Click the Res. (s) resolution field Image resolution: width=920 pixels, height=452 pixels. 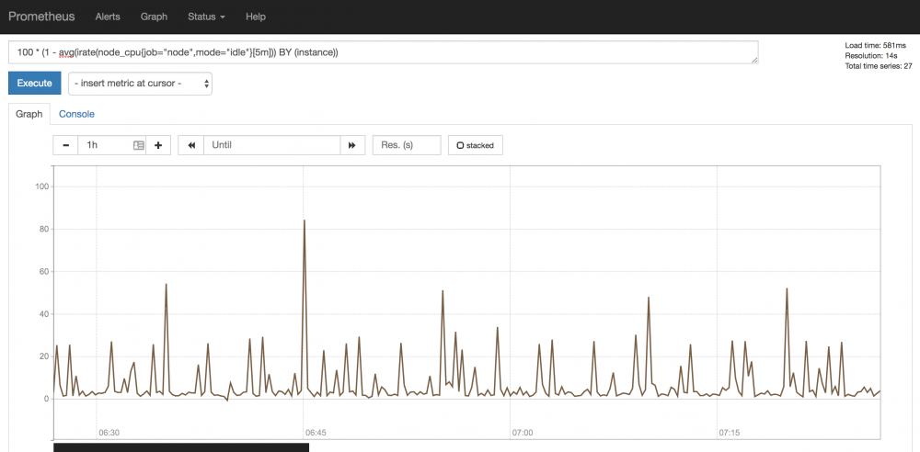pos(406,145)
